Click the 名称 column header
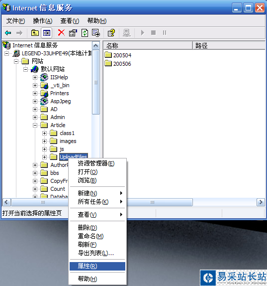This screenshot has height=286, width=267. click(148, 45)
